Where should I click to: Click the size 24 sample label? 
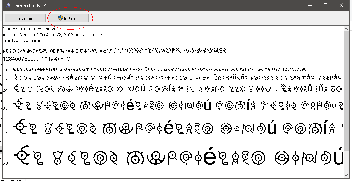point(6,90)
